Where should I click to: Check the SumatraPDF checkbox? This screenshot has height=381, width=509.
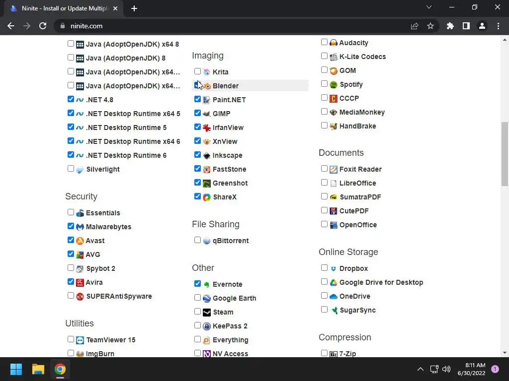pyautogui.click(x=324, y=196)
